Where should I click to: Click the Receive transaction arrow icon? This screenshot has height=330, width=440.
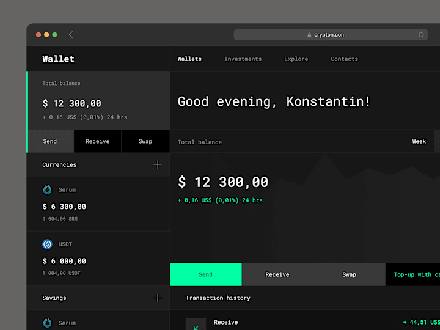pyautogui.click(x=196, y=324)
